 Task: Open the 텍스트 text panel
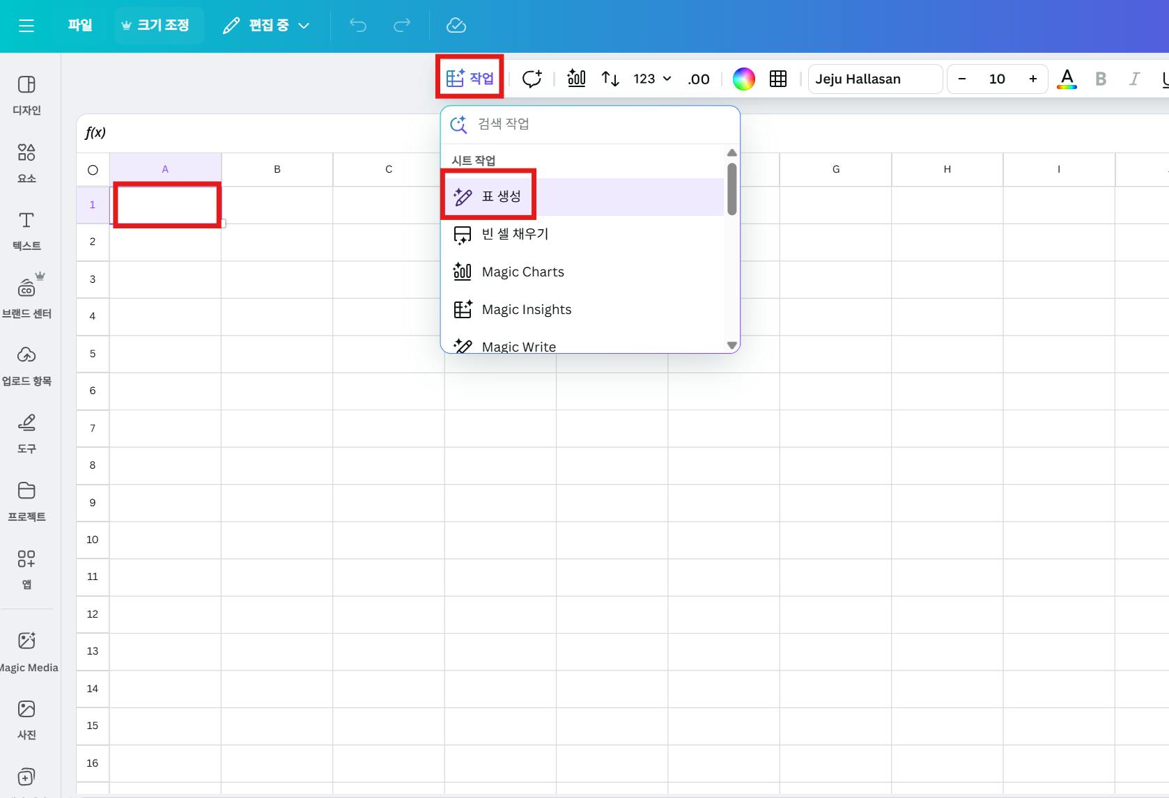point(26,230)
